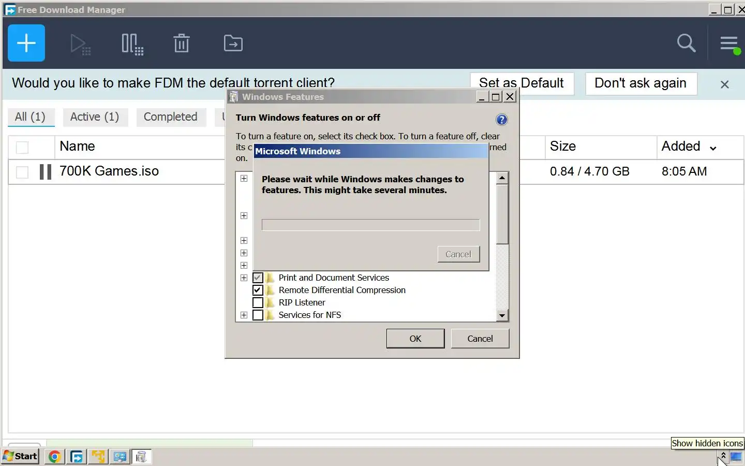745x466 pixels.
Task: Expand the second feature tree node from the top
Action: 244,215
